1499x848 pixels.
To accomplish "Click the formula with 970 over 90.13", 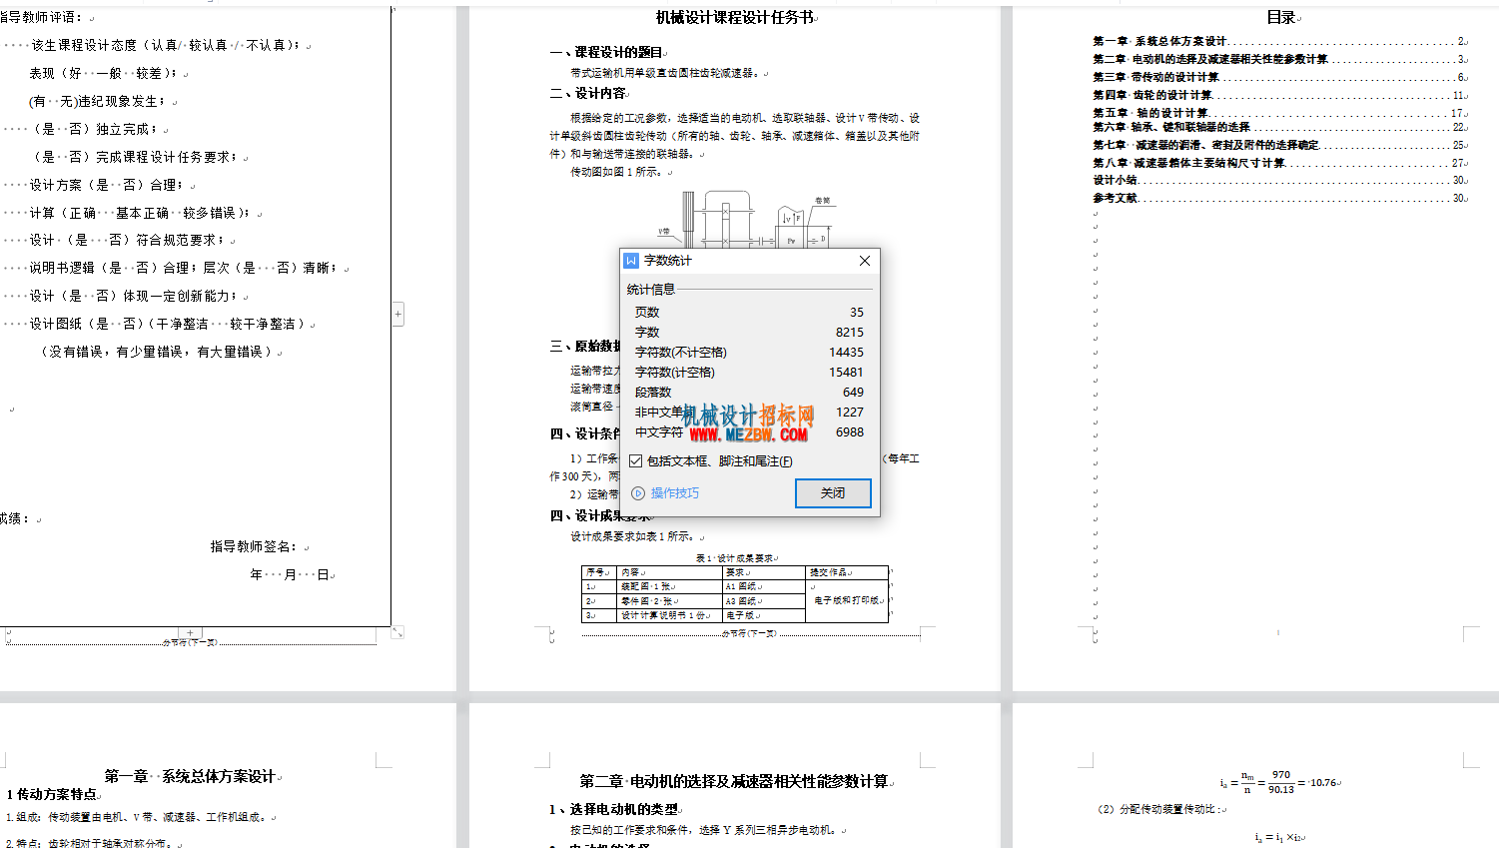I will pos(1278,782).
